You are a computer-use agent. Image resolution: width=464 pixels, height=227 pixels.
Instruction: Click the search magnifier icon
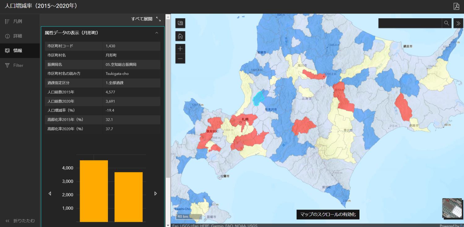(x=446, y=23)
